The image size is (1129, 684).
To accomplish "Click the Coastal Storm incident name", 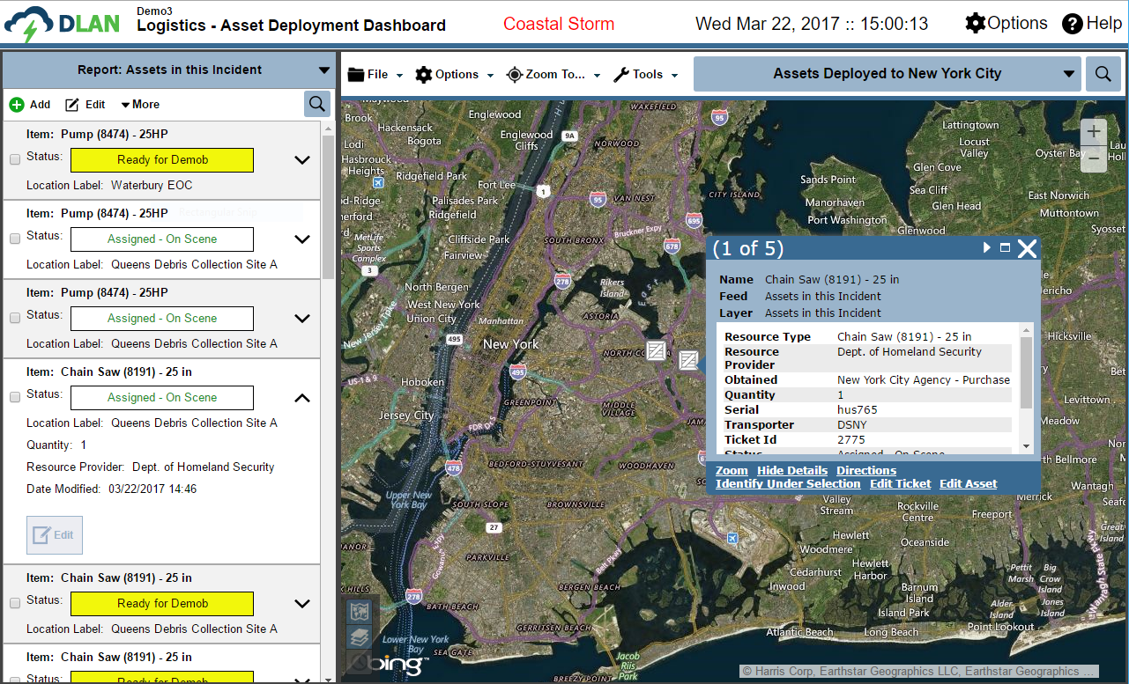I will click(559, 24).
